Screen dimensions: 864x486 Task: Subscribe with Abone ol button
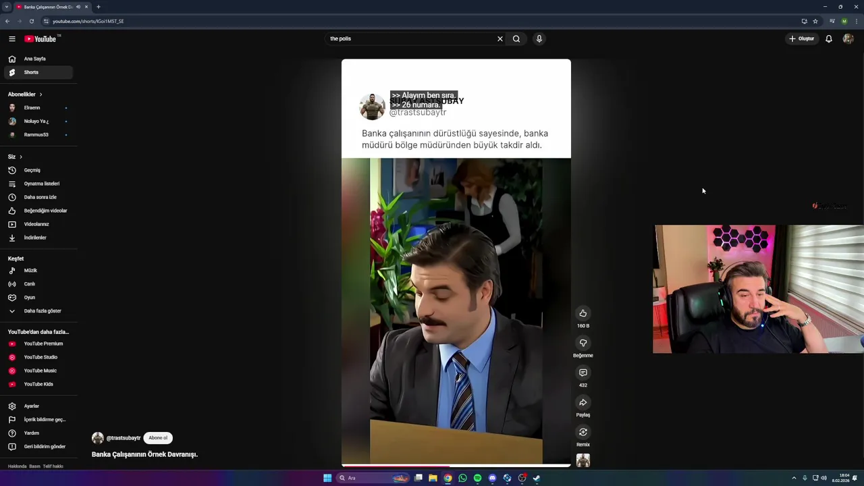click(x=158, y=438)
